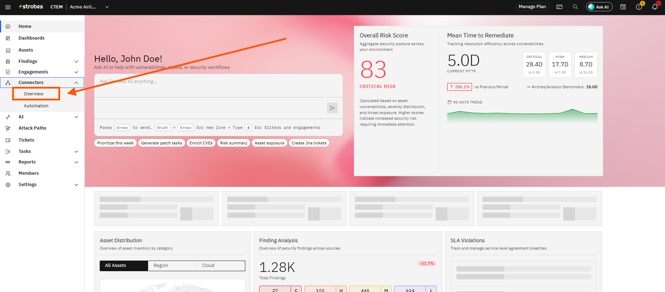Open the scheduled tasks icon in header
Screen dimensions: 665x292
pos(623,7)
